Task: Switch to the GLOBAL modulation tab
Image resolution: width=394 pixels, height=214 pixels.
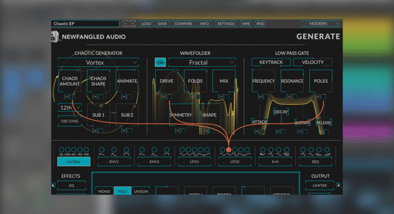Action: (x=74, y=161)
